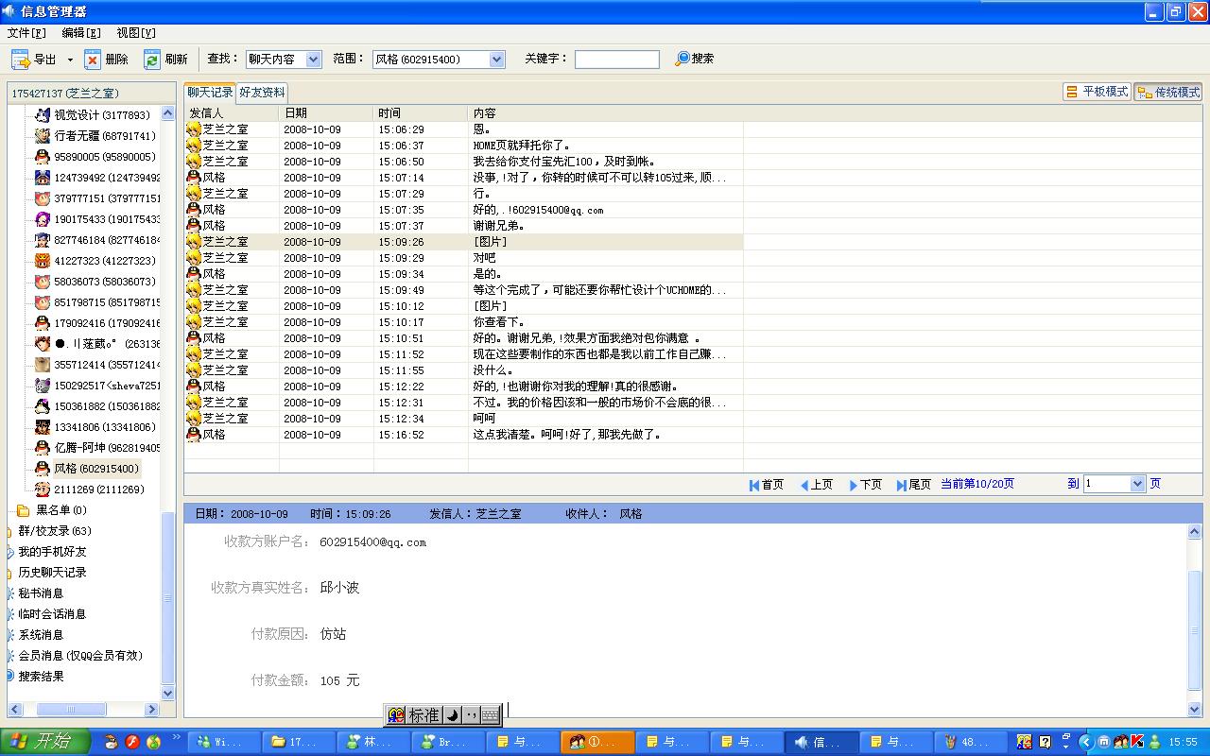Open the page-number dropdown showing 1
Screen dimensions: 1210x756
tap(1137, 484)
